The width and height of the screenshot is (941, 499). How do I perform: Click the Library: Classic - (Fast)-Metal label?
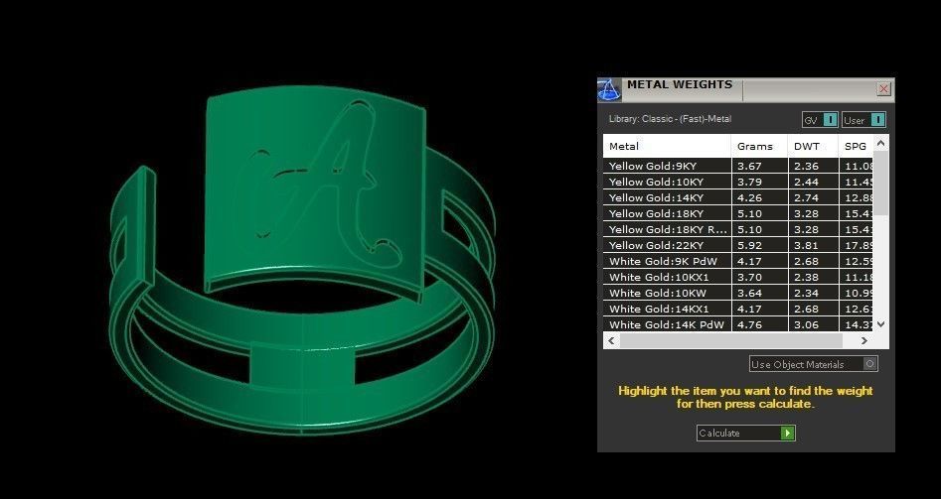pyautogui.click(x=670, y=119)
